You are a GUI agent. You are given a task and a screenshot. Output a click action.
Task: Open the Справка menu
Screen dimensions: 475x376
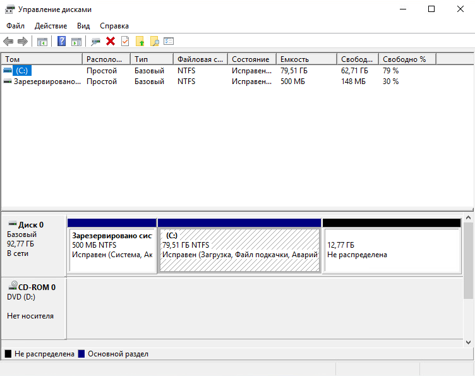[x=114, y=26]
